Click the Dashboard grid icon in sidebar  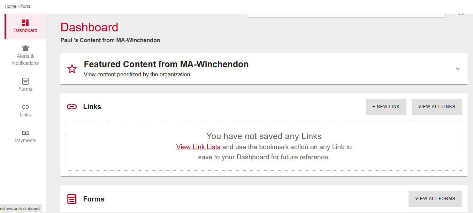(x=25, y=23)
